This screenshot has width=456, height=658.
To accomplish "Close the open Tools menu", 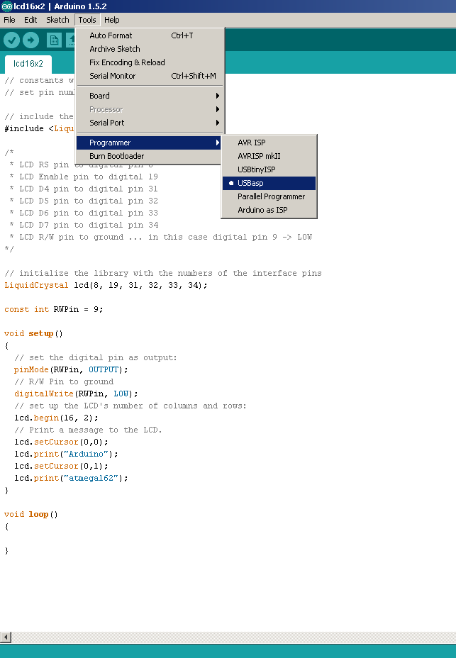I will (x=87, y=20).
